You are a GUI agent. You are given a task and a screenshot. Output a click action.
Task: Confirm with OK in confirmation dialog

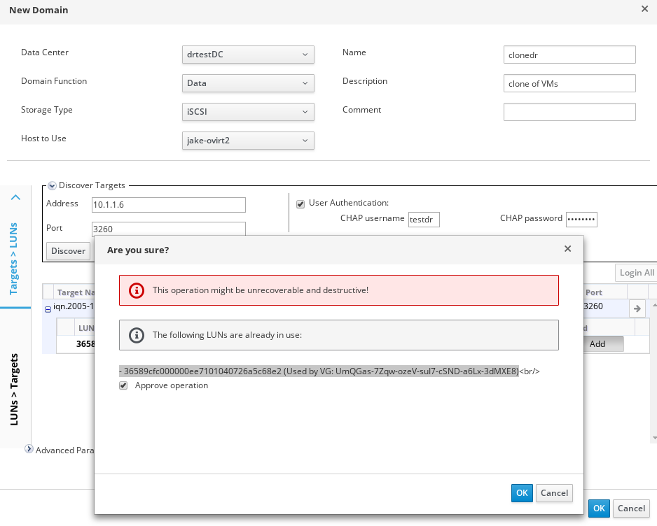point(522,493)
